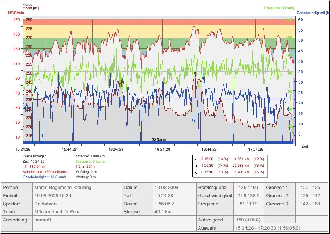Viewport: 330px width, 234px height.
Task: Click the 17:04:28 time axis label
Action: coord(255,149)
